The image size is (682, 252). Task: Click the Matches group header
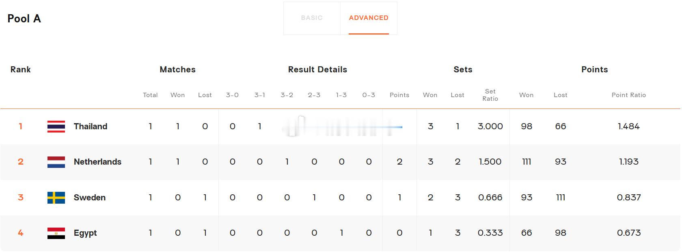pyautogui.click(x=178, y=70)
